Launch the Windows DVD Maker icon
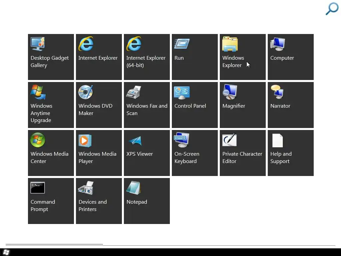Image resolution: width=341 pixels, height=256 pixels. click(86, 92)
